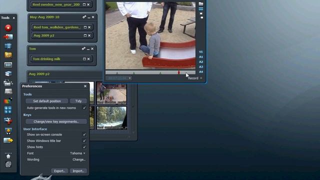Click folder icon at viewer top right
320x180 pixels.
click(201, 3)
